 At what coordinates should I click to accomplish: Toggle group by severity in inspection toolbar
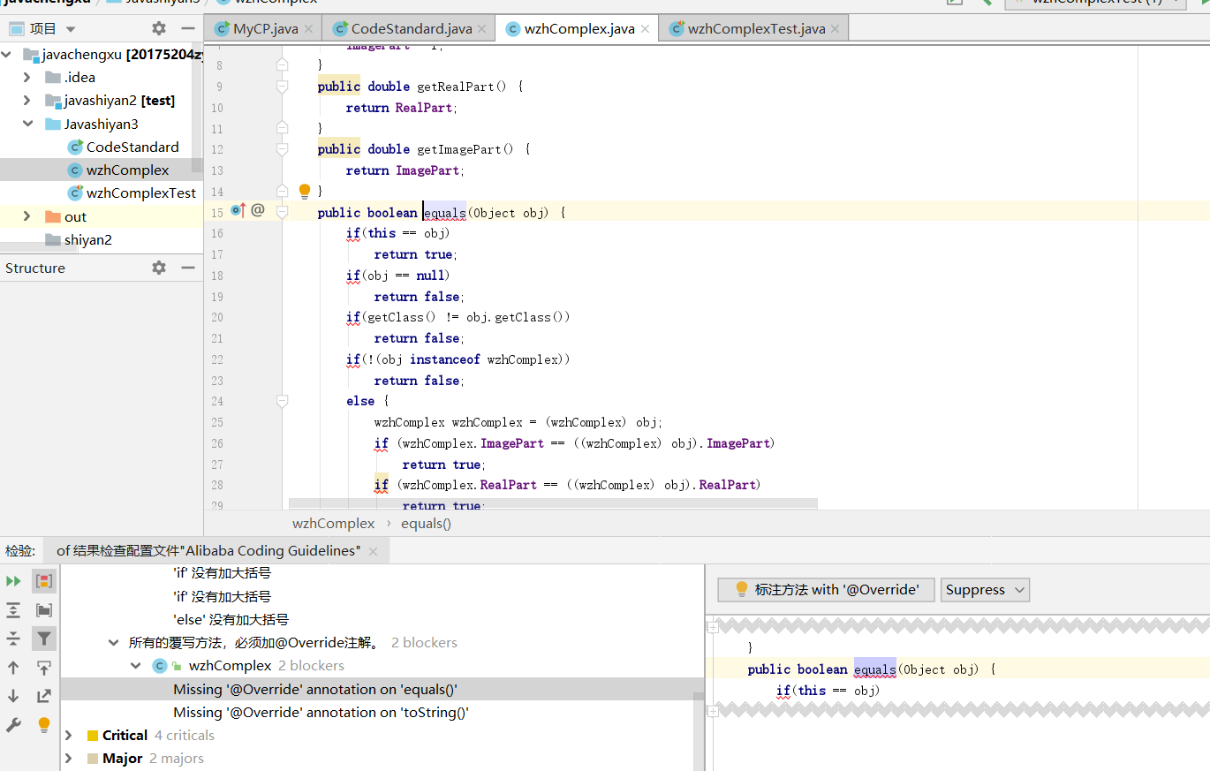pos(44,581)
